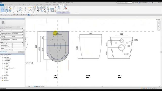Click the Create Similar icon in Create panel
Image resolution: width=162 pixels, height=91 pixels.
tap(34, 7)
